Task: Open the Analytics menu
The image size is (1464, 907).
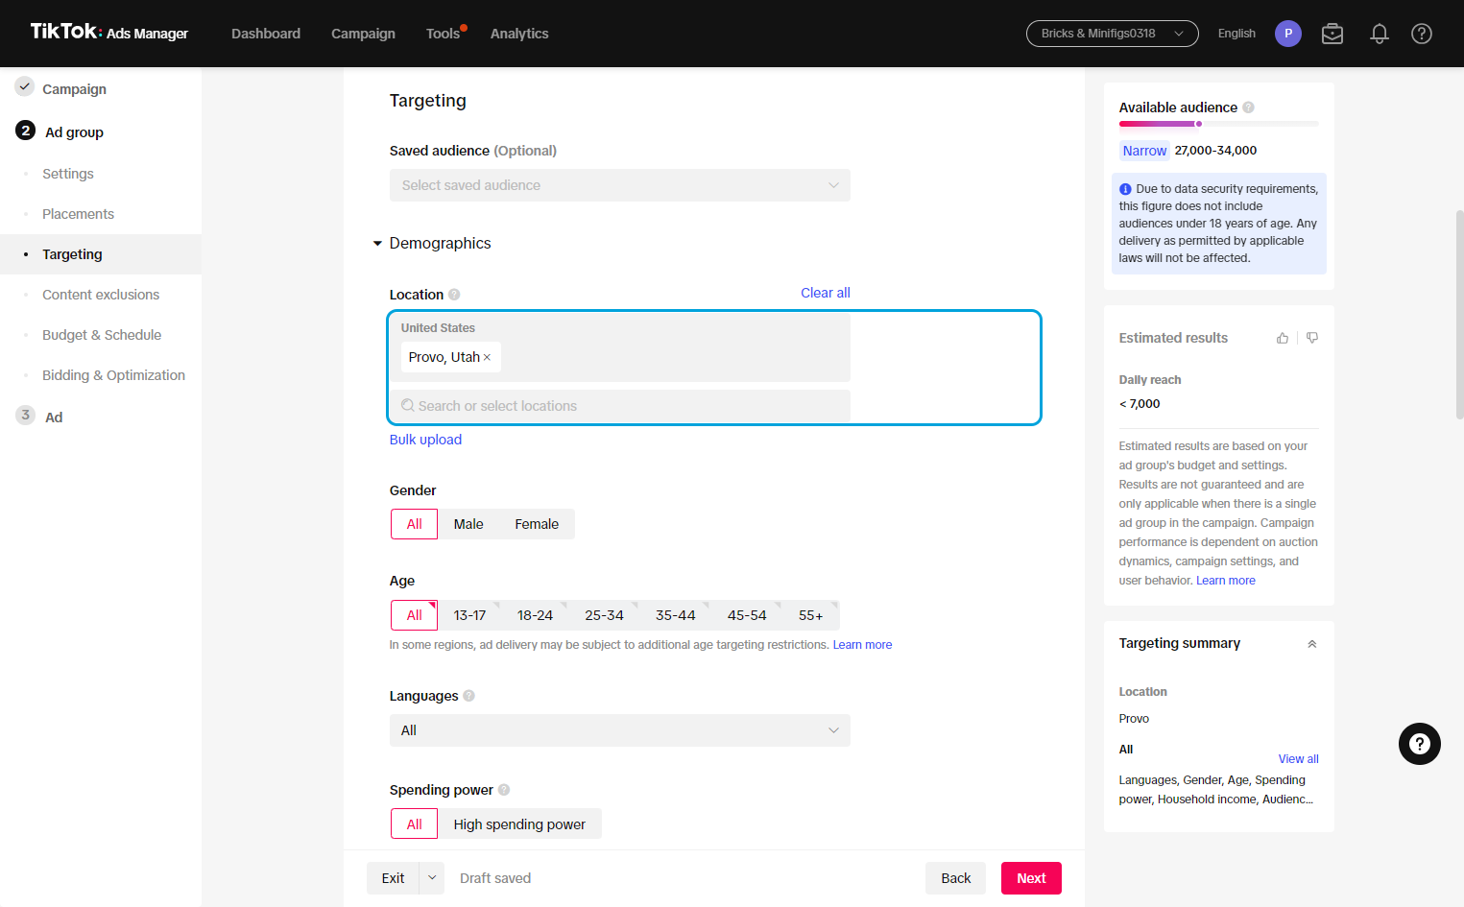Action: (519, 34)
